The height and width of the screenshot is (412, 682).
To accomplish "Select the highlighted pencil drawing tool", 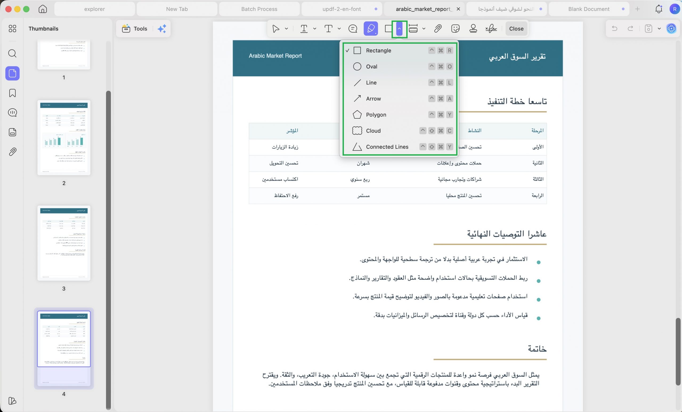I will (371, 29).
